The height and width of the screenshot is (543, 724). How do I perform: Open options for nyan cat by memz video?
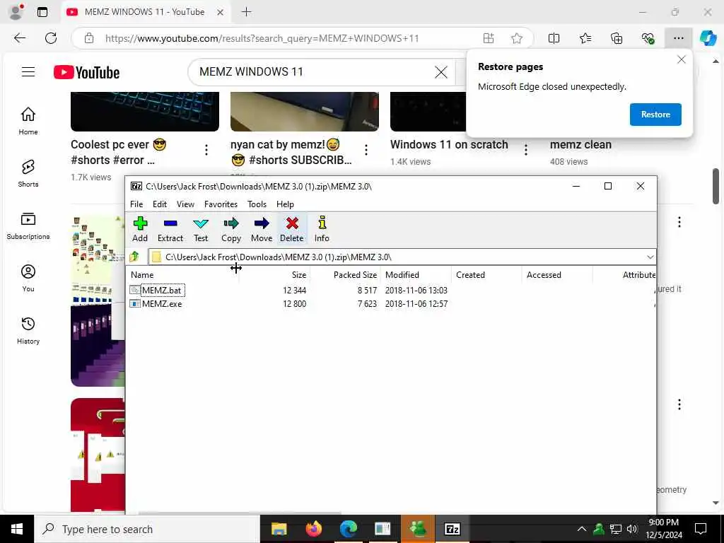click(366, 150)
